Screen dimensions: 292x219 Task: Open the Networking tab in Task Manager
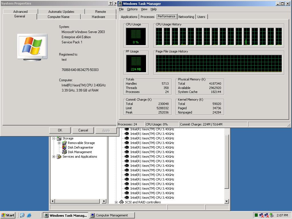pyautogui.click(x=186, y=17)
